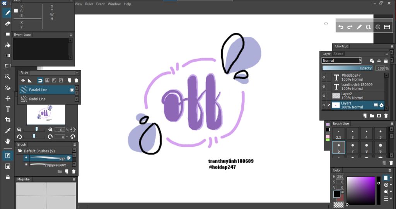Open the Color panel menu
Screen dimensions: 396x209
(390, 170)
